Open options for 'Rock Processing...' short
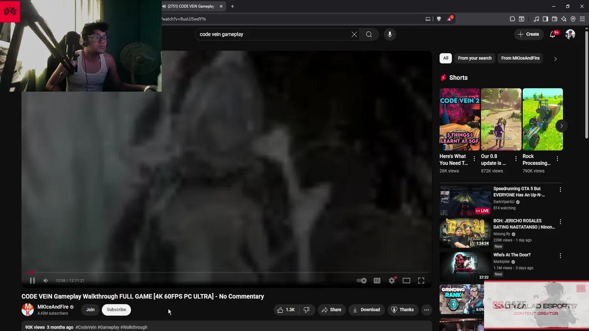The width and height of the screenshot is (589, 331). point(557,159)
